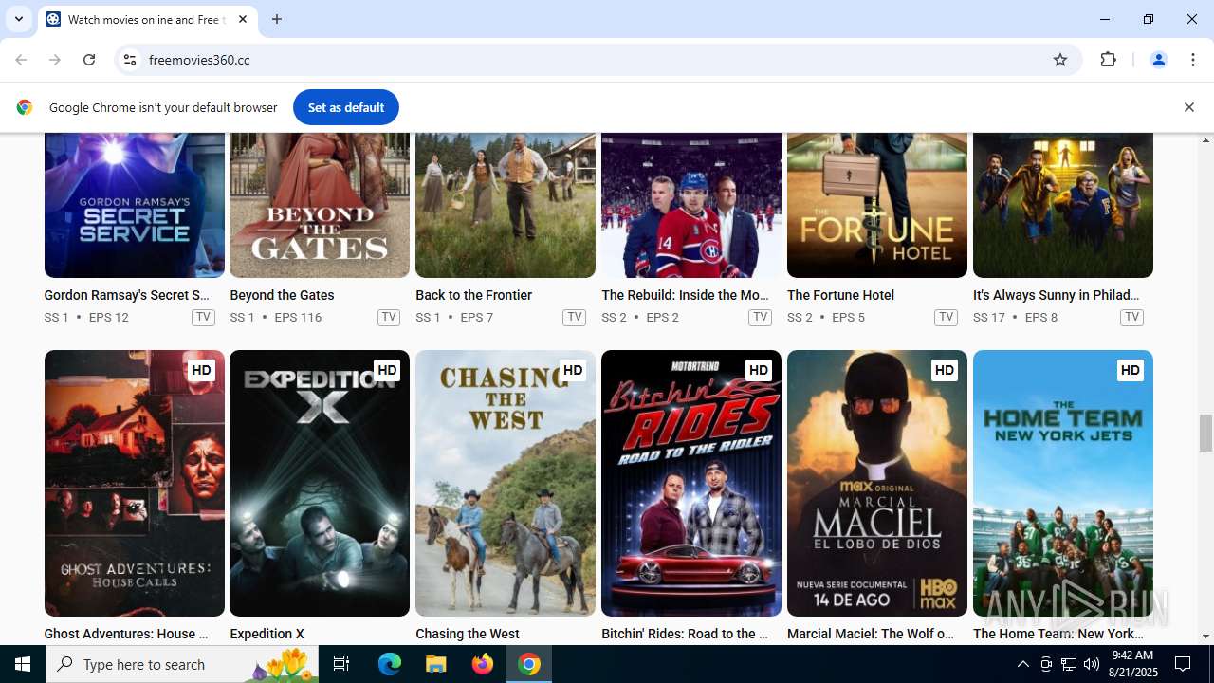Open the Chrome profile avatar
The height and width of the screenshot is (683, 1214).
[1158, 60]
